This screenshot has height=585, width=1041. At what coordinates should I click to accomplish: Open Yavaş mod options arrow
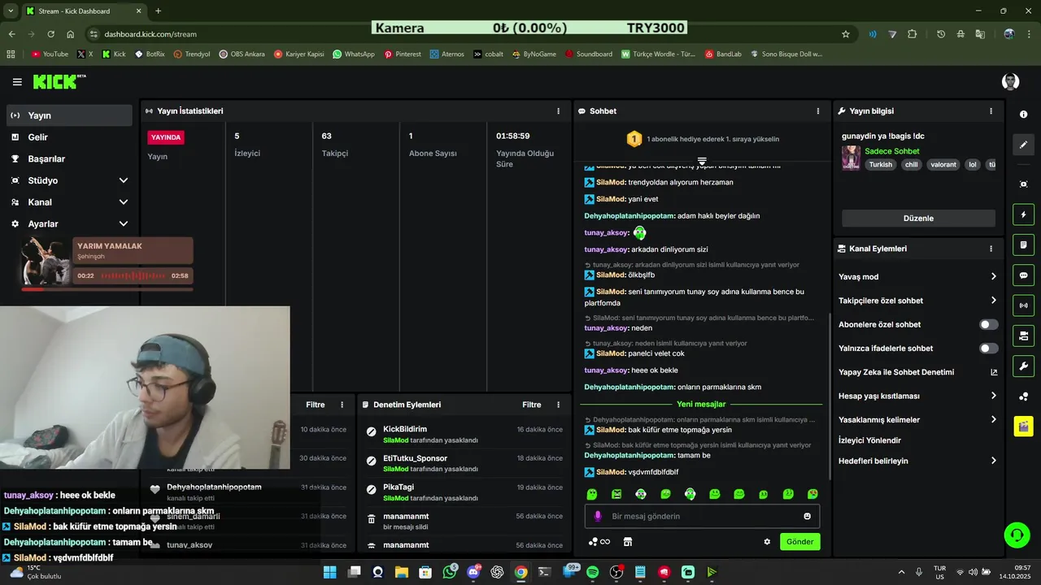[993, 277]
